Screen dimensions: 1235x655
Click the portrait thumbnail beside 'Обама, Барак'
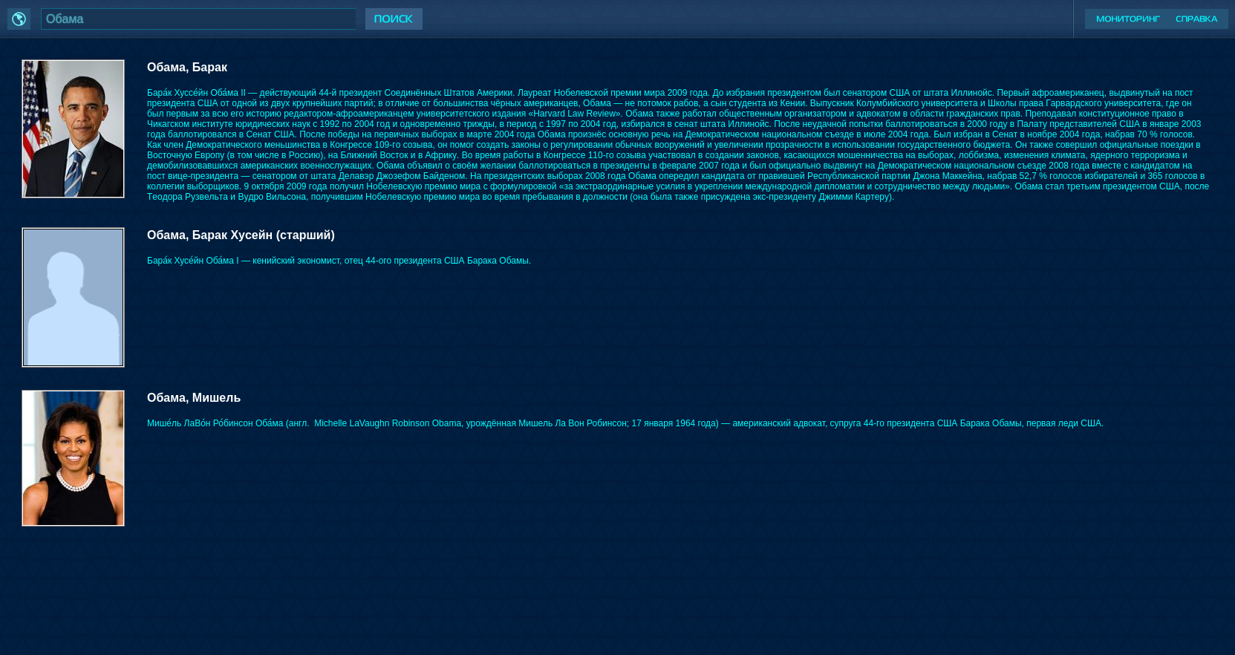tap(73, 128)
